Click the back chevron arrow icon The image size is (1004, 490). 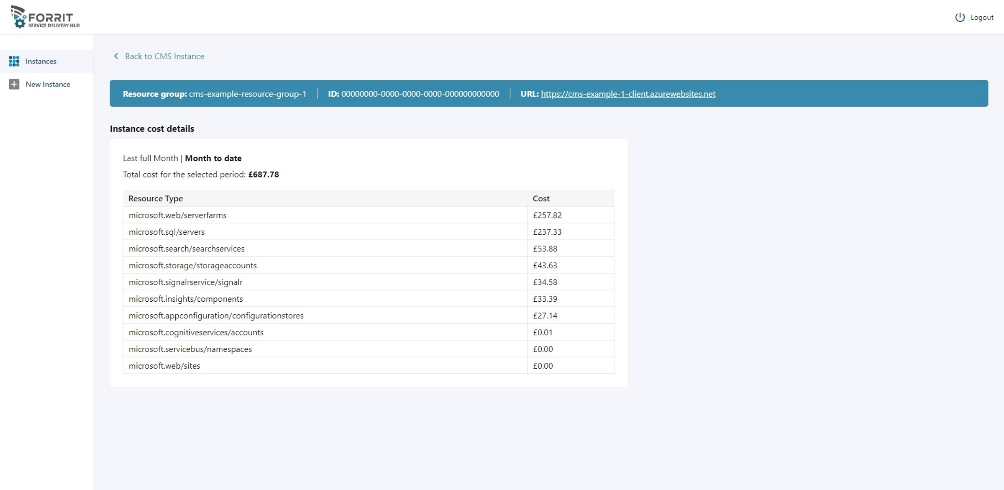coord(116,56)
